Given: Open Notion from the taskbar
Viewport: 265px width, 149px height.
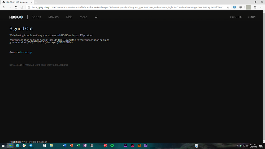Looking at the screenshot, I should point(92,146).
